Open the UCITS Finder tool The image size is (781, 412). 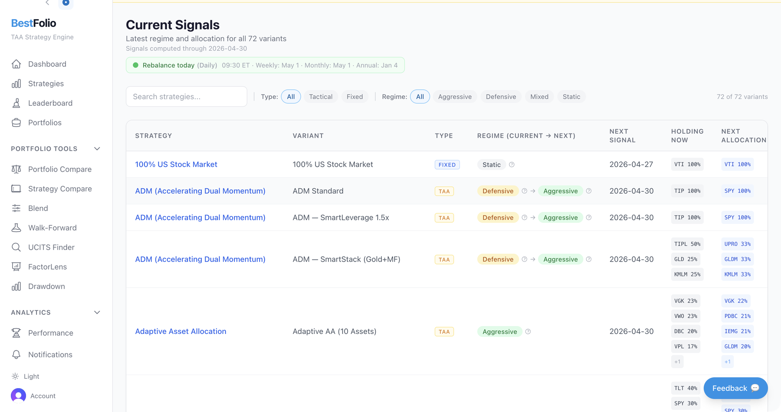pyautogui.click(x=51, y=247)
